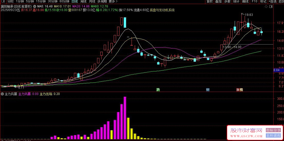Click the 返回 back button
Screen dimensions: 284x141
(281, 2)
